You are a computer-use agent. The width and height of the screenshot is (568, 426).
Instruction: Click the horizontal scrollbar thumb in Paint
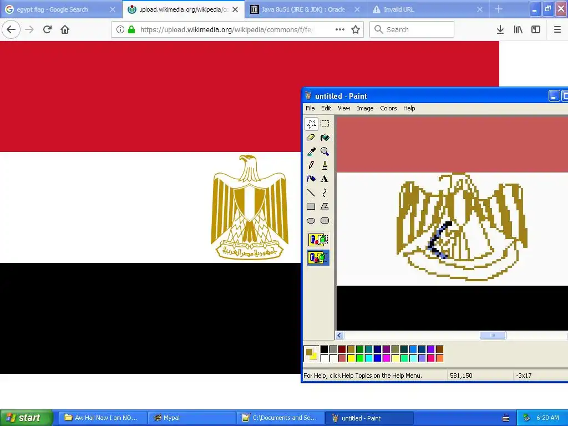[493, 336]
